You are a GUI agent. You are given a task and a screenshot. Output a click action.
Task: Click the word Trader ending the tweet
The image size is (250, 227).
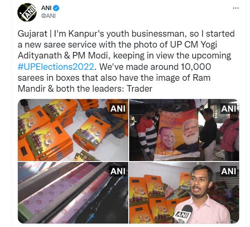(140, 89)
